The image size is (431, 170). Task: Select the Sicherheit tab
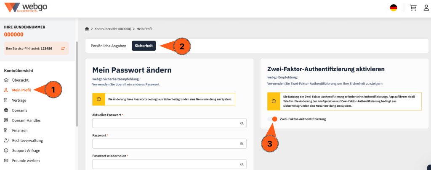(144, 46)
